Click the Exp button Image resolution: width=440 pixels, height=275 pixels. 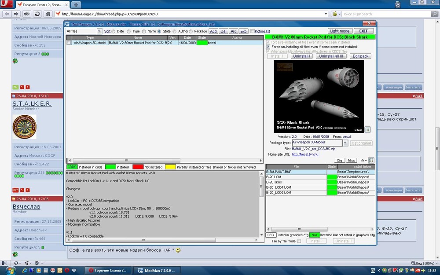244,31
